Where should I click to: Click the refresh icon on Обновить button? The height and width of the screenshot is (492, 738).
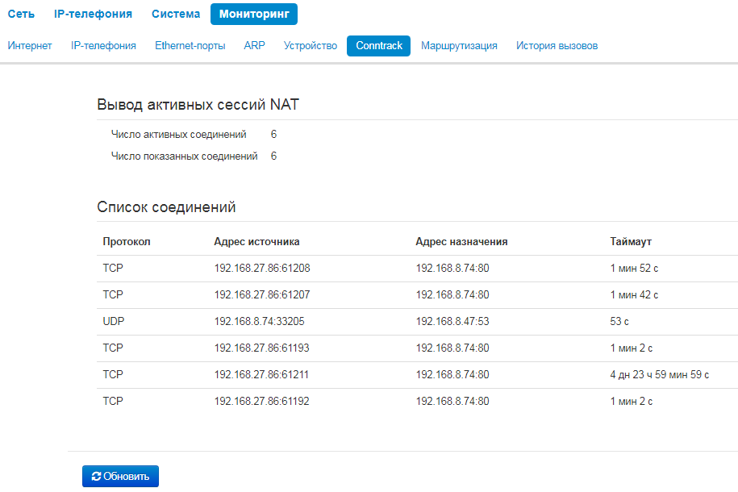pos(96,477)
